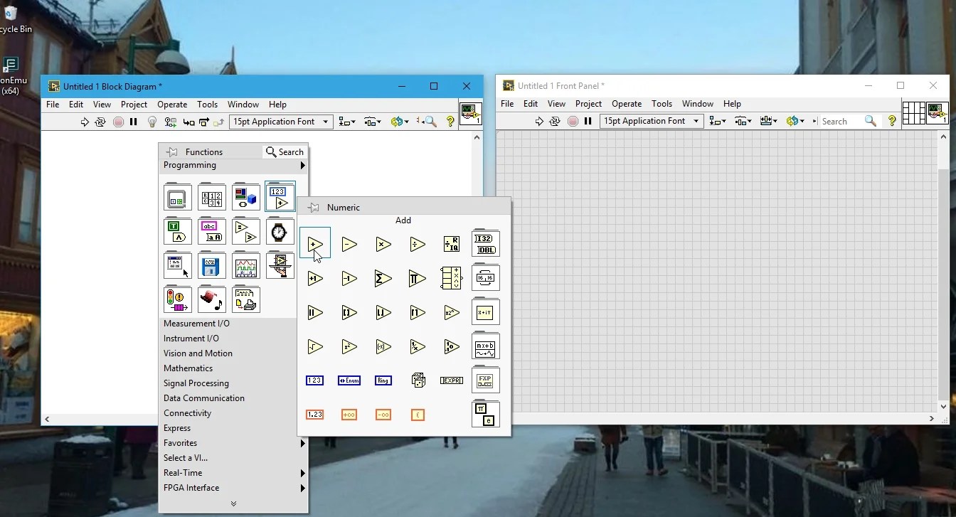Click the Search button in Functions palette
The image size is (956, 517).
[285, 152]
